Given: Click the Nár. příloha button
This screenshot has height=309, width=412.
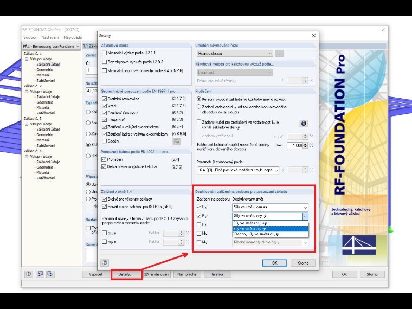Looking at the screenshot, I should (187, 274).
